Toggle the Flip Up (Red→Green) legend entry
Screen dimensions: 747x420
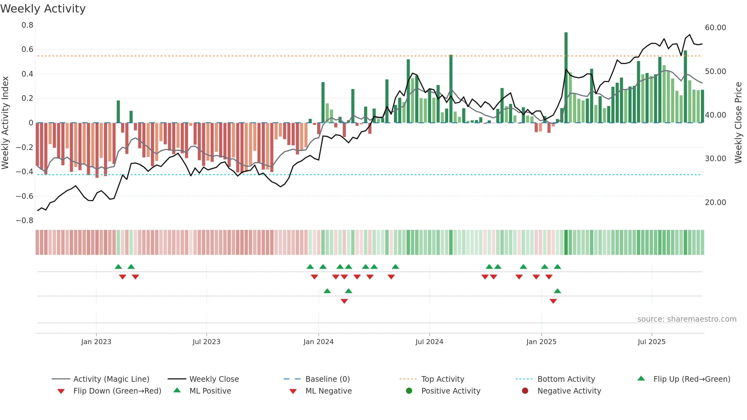tap(684, 379)
